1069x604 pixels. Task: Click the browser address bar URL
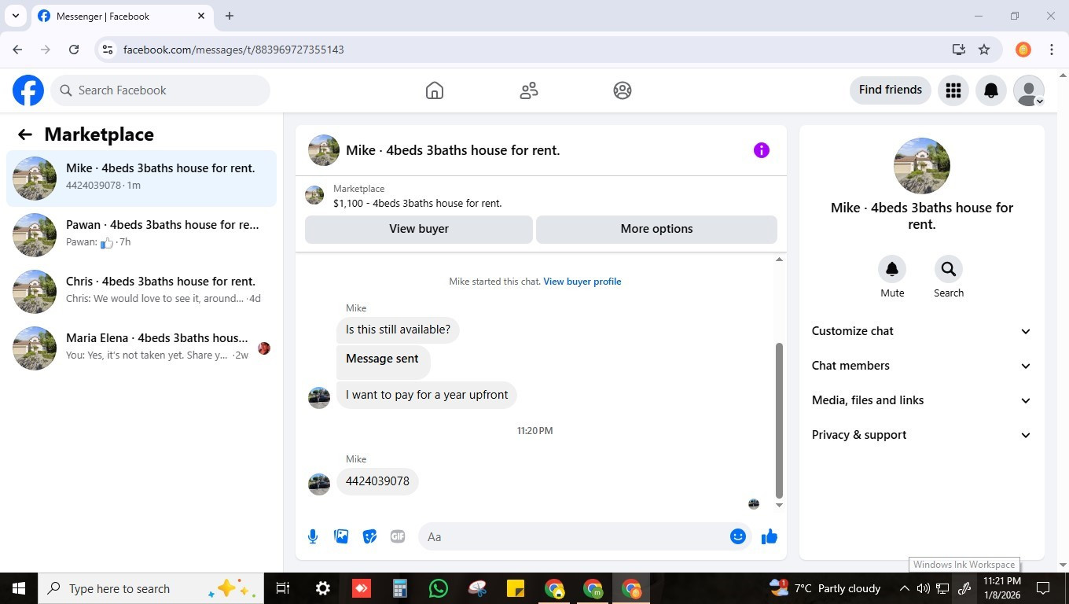pyautogui.click(x=233, y=50)
